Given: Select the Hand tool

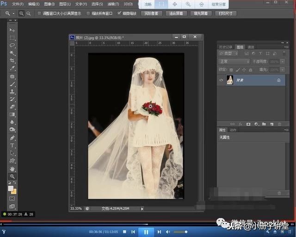Looking at the screenshot, I should coord(12,169).
